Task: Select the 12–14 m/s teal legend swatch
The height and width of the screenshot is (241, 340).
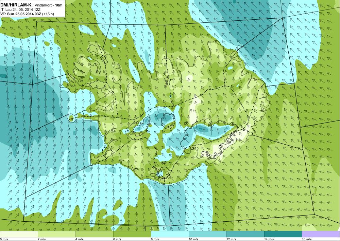Action: point(245,234)
